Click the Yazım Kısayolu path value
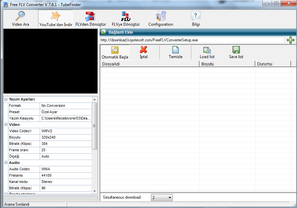The height and width of the screenshot is (208, 297). point(66,118)
